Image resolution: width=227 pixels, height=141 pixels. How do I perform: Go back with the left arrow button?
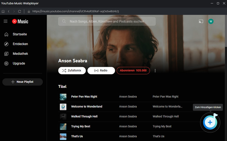click(9, 11)
